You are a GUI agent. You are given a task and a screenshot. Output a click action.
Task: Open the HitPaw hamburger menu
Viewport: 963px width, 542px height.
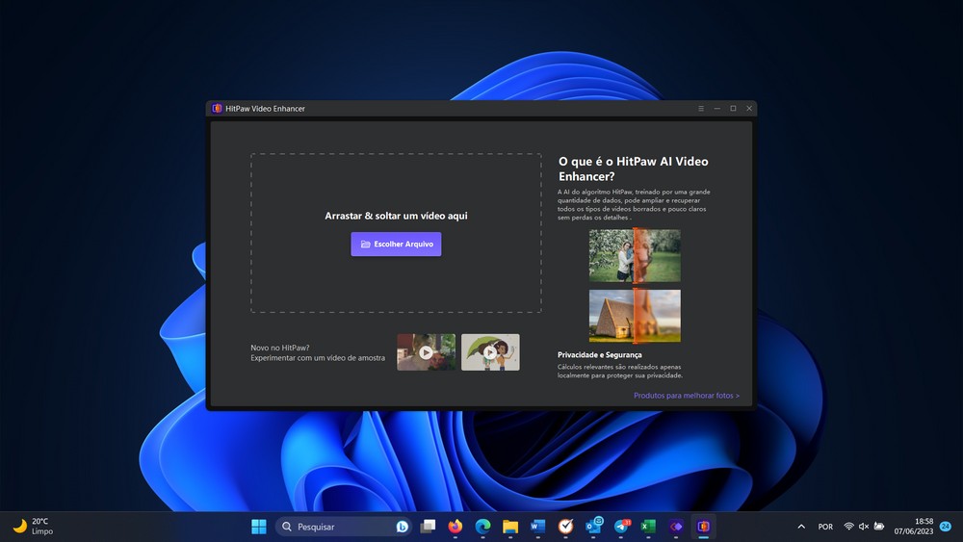click(x=701, y=109)
